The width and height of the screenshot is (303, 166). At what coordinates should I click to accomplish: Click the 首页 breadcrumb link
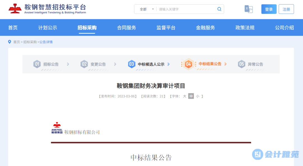pyautogui.click(x=17, y=42)
